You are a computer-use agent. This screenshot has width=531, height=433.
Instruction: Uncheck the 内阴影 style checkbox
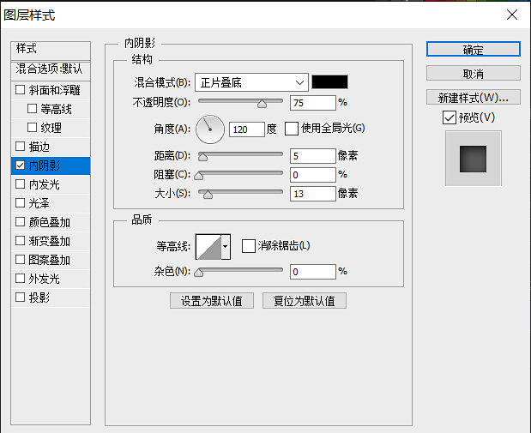(x=20, y=165)
